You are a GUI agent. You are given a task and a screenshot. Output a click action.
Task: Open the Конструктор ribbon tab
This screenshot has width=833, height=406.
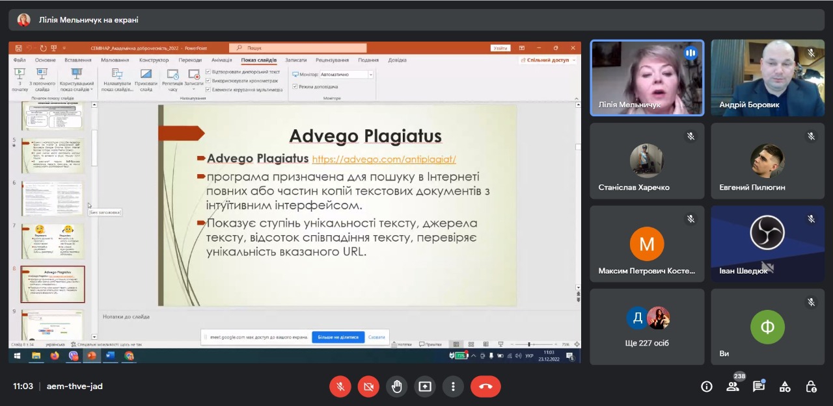point(154,60)
